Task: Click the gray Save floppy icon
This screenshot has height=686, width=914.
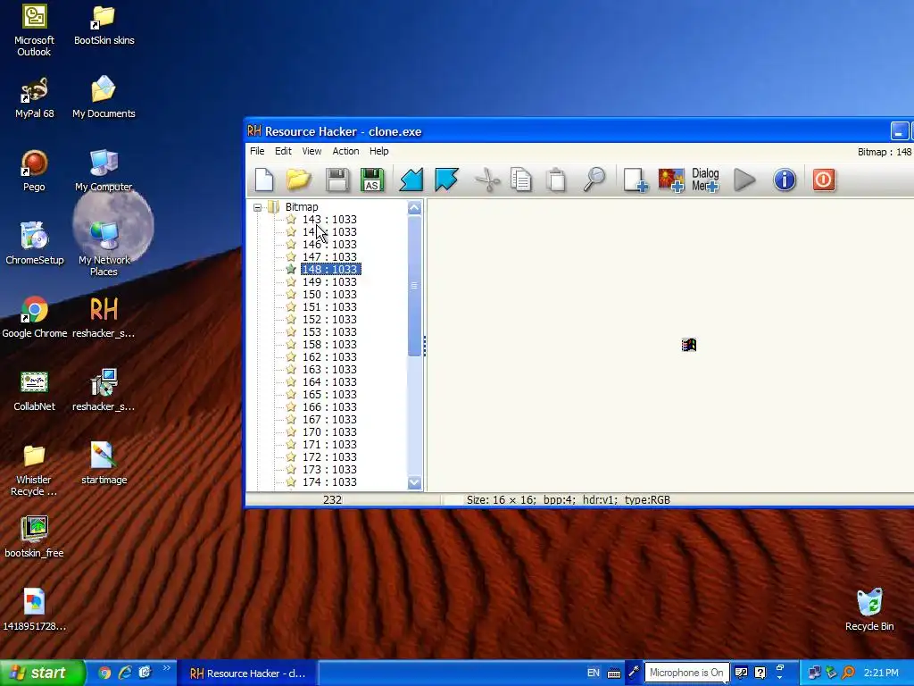Action: [337, 180]
